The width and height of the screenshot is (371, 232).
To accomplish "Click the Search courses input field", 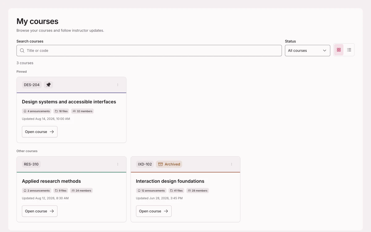I will (x=149, y=50).
